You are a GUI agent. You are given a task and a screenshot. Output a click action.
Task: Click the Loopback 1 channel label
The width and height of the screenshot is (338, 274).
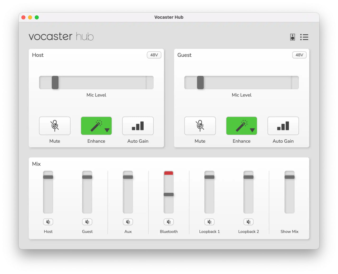[209, 231]
